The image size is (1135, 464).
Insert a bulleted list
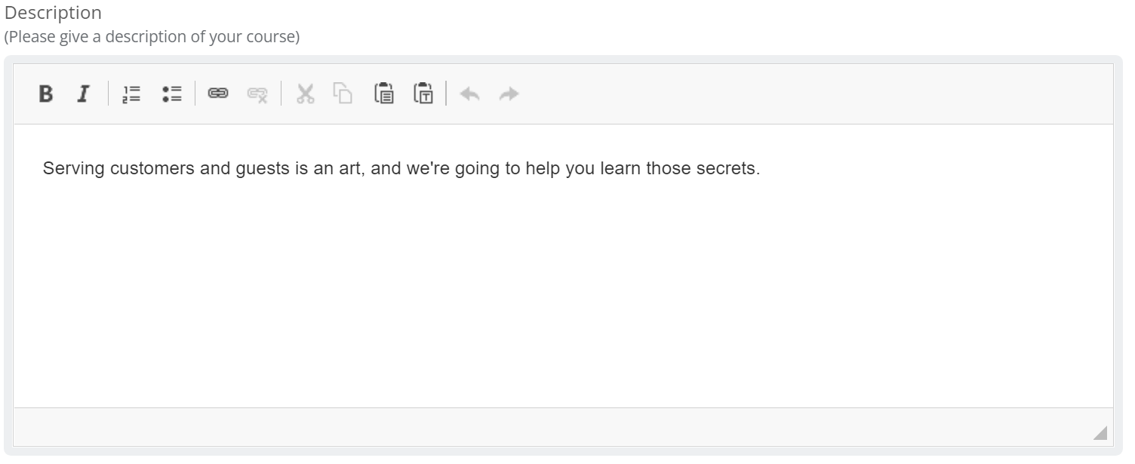pos(172,94)
